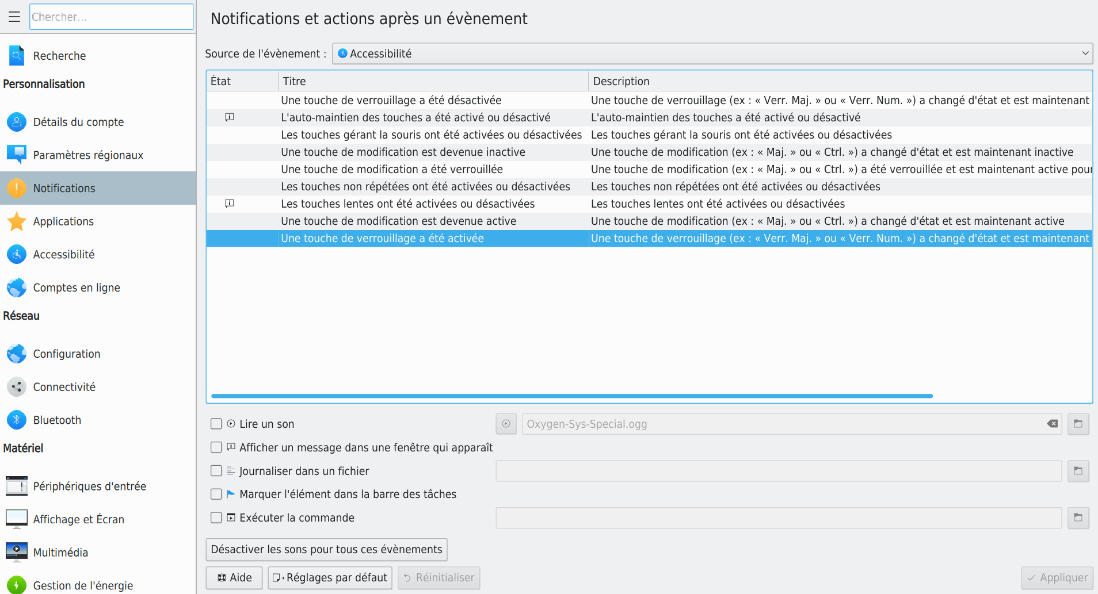Click the Gestion de l'énergie icon
Viewport: 1098px width, 594px height.
17,585
